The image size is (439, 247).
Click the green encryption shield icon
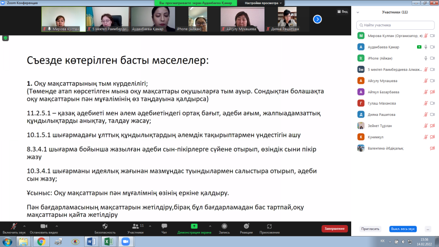[x=5, y=38]
